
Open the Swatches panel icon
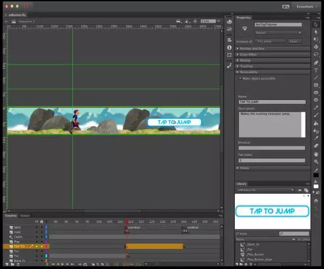(x=229, y=29)
